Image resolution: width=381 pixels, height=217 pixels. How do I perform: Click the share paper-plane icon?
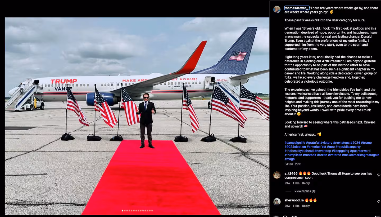pos(294,216)
